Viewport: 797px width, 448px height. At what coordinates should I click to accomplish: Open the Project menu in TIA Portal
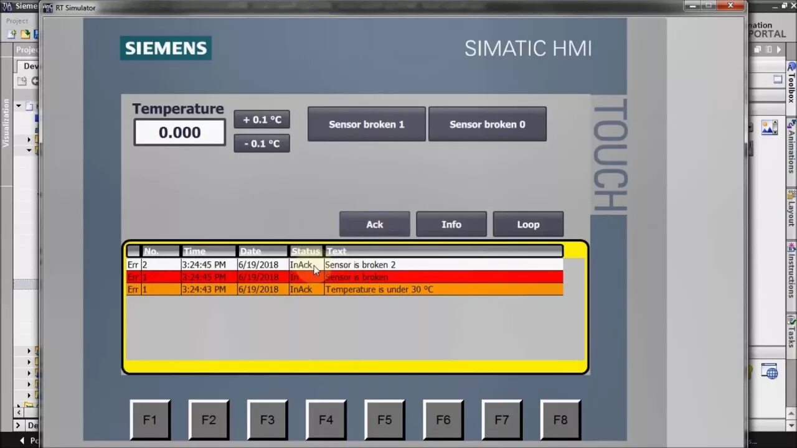(17, 21)
